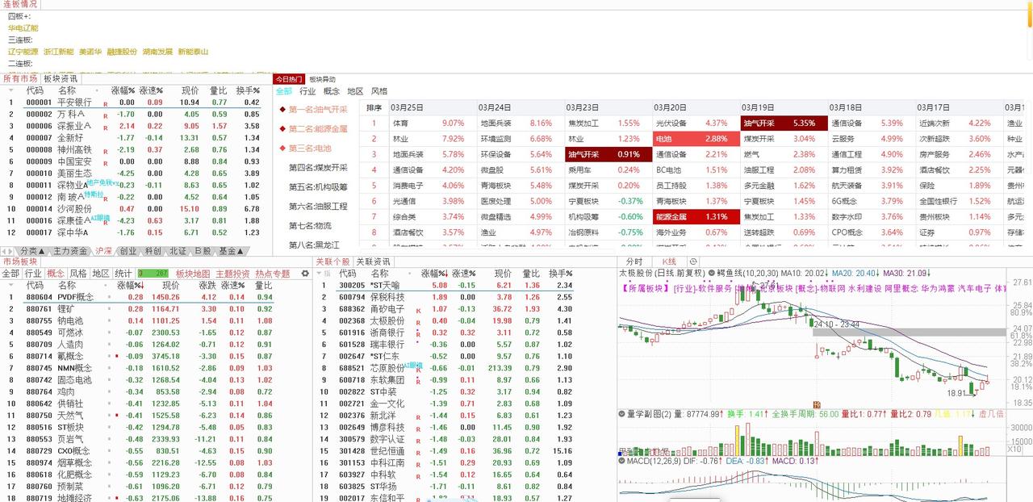Switch to B股 tab
The image size is (1033, 502).
pyautogui.click(x=203, y=251)
